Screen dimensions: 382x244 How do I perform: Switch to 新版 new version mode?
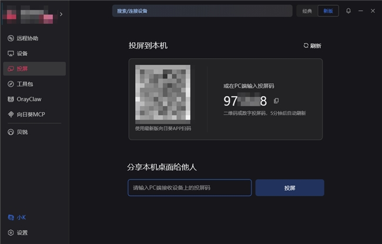(328, 11)
